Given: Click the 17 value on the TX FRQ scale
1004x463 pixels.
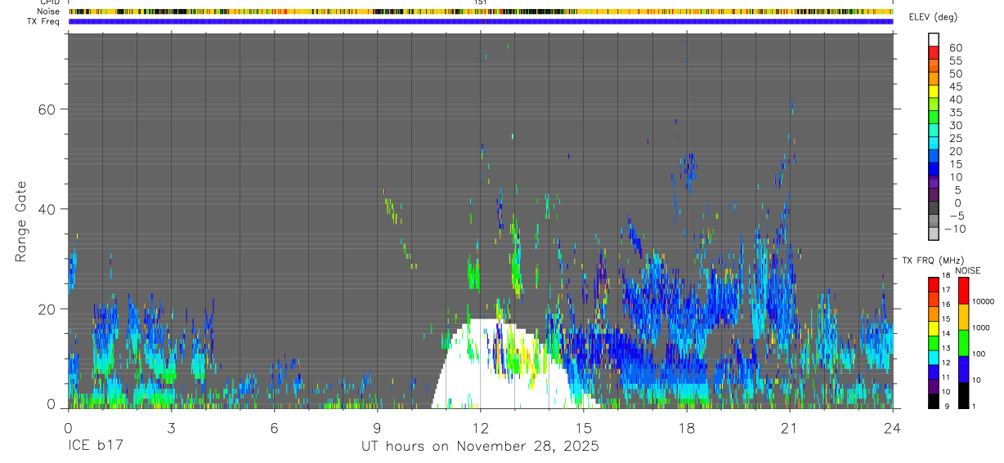Looking at the screenshot, I should (946, 290).
